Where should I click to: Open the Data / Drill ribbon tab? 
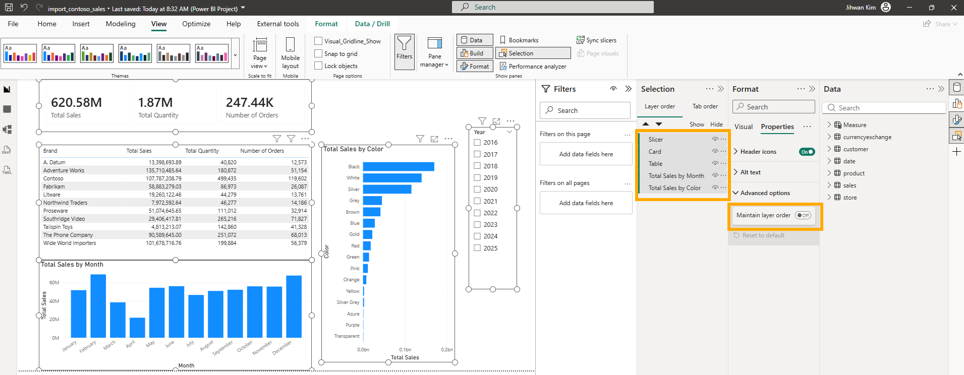click(x=372, y=24)
